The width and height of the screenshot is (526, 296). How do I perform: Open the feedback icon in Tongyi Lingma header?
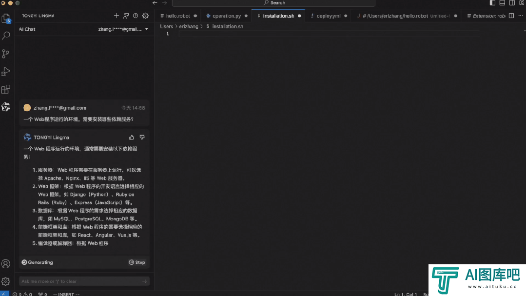click(x=126, y=16)
